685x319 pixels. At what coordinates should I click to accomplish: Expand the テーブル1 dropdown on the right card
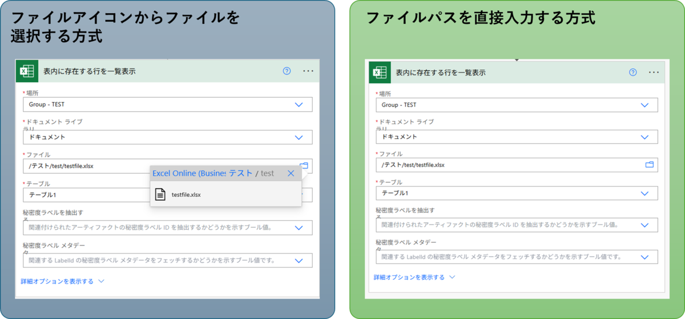645,193
